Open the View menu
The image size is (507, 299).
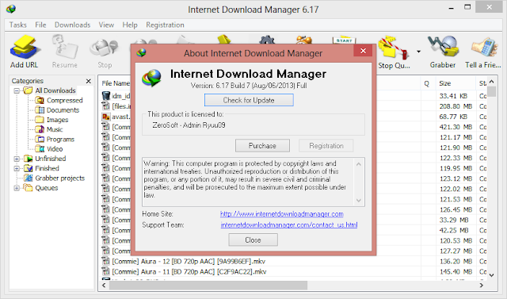point(106,25)
